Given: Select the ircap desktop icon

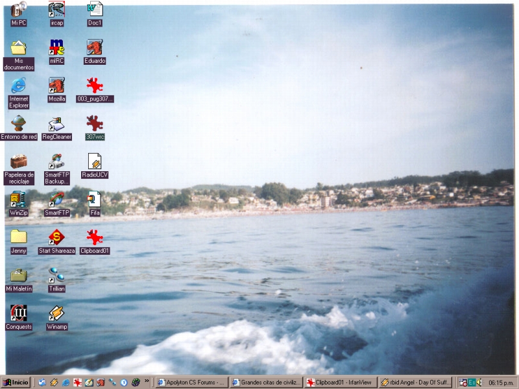Looking at the screenshot, I should [56, 10].
